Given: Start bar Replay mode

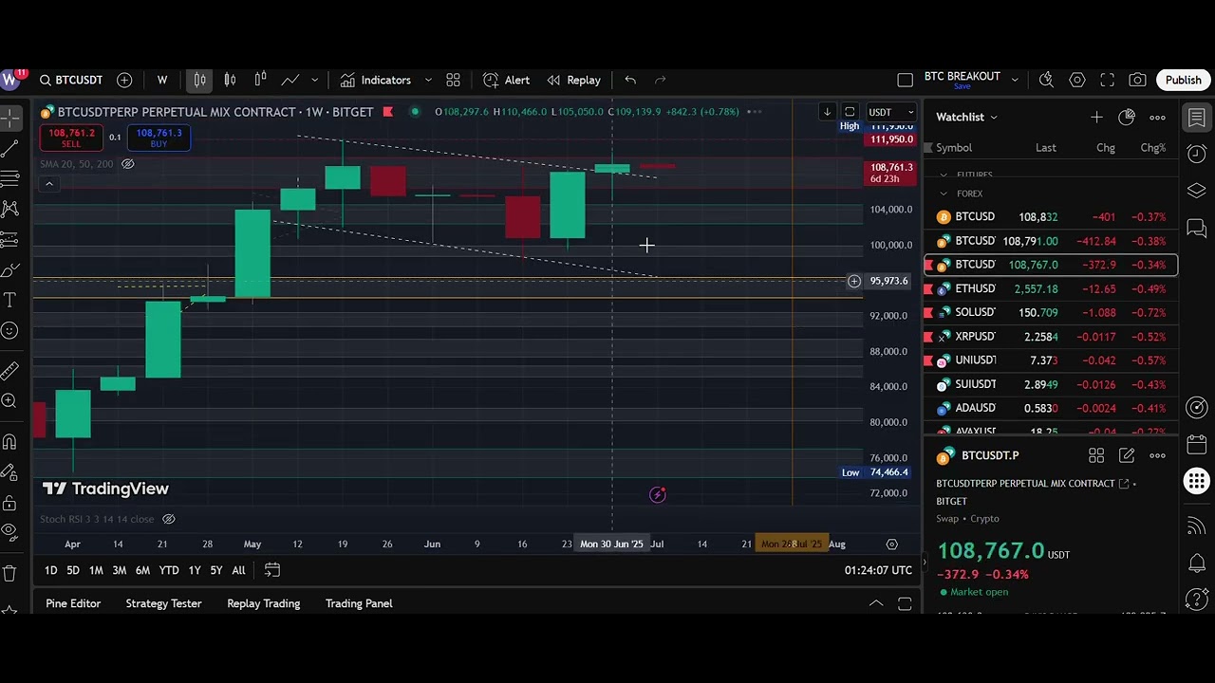Looking at the screenshot, I should point(573,81).
